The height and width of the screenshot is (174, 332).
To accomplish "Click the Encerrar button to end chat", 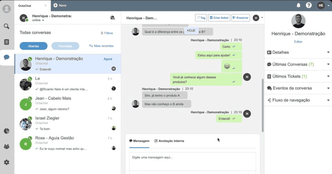I will [241, 18].
